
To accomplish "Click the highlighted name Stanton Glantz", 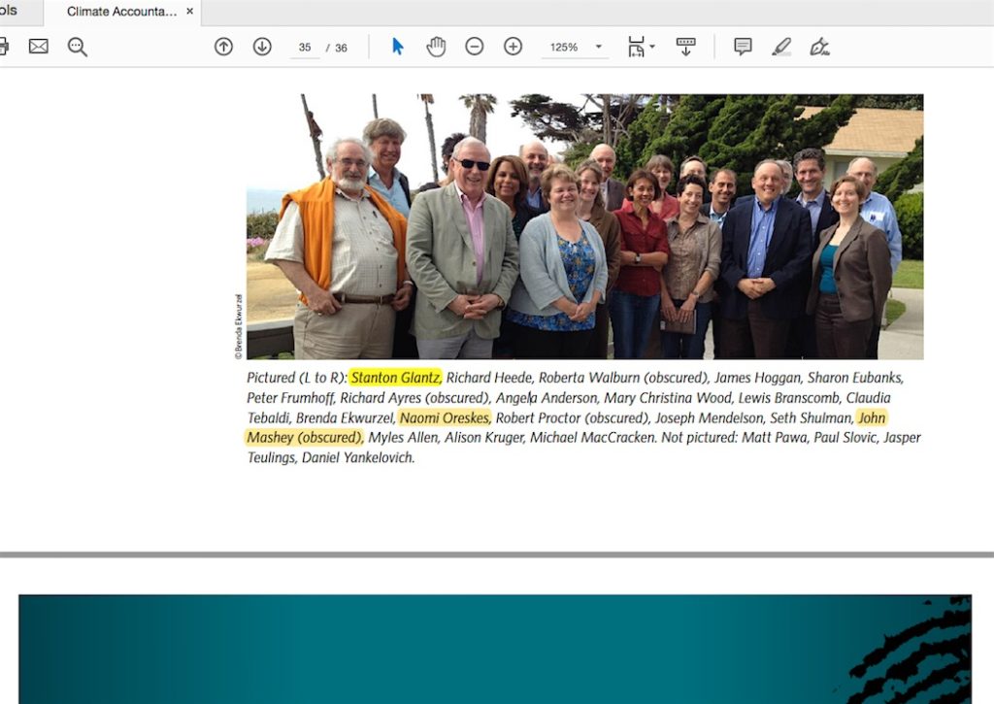I will pos(395,378).
